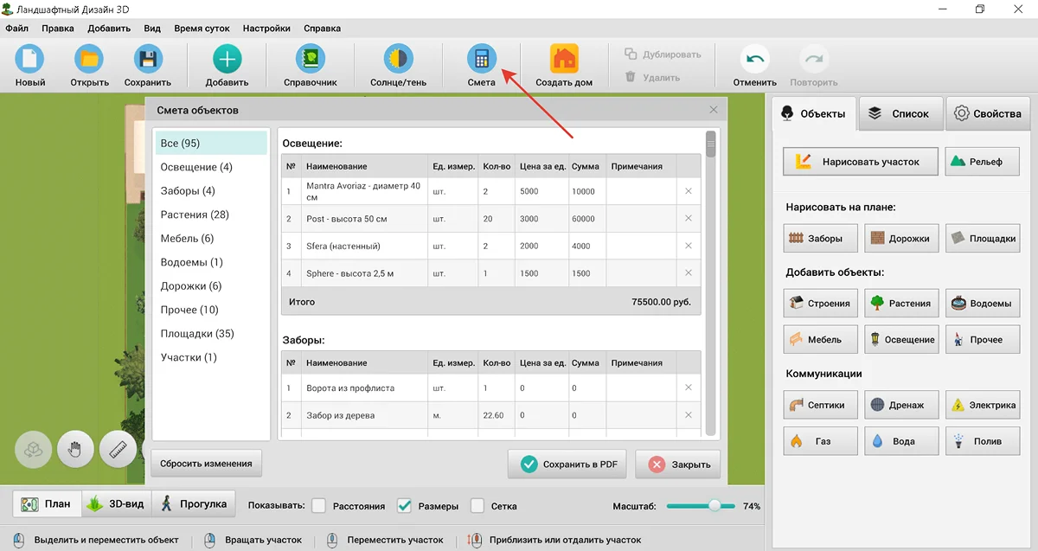Click the Закрыть button in the dialog
1038x551 pixels.
(x=679, y=465)
